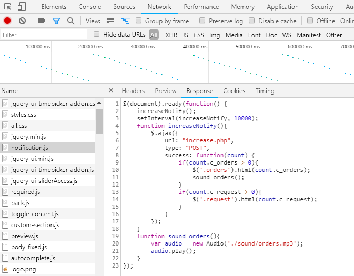Activate the inspect element picker icon

[8, 7]
